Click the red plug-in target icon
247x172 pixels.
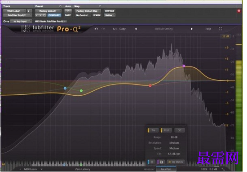239,11
